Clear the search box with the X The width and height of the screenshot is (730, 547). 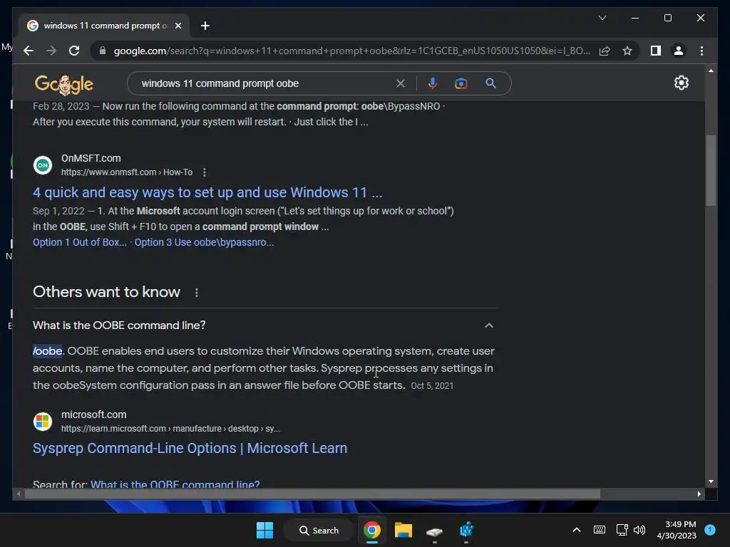point(401,84)
